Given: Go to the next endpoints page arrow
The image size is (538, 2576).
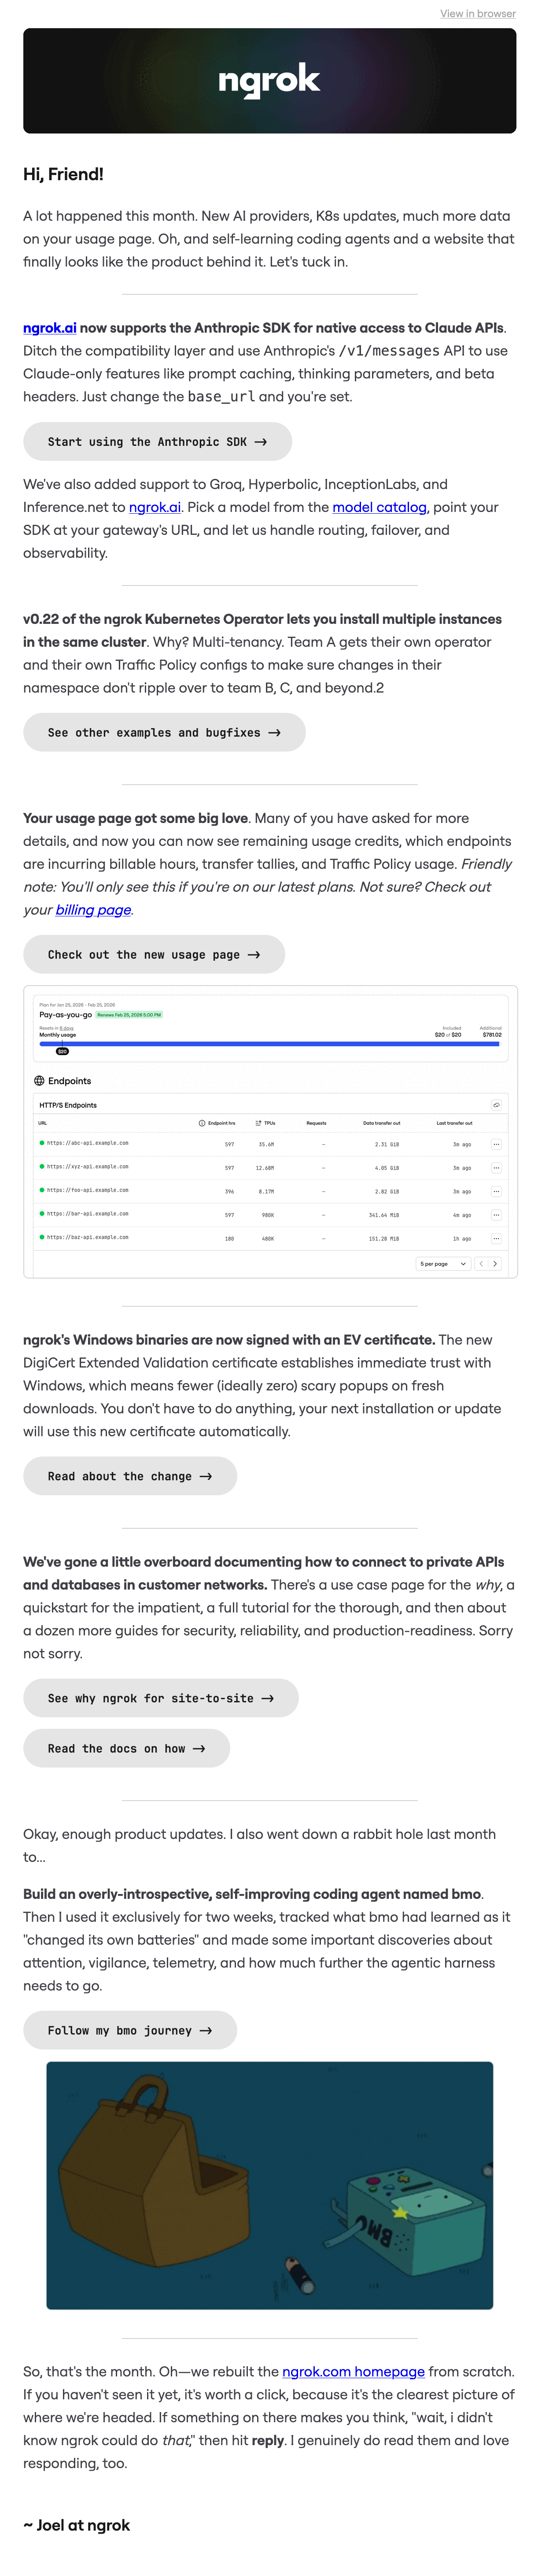Looking at the screenshot, I should 494,1264.
